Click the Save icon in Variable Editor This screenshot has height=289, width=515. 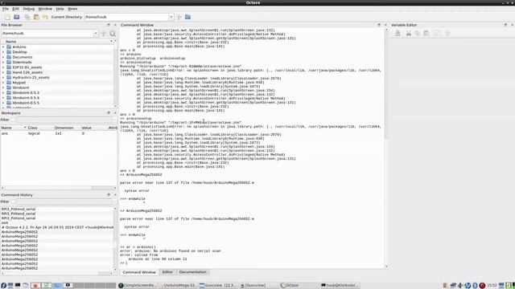(x=398, y=33)
